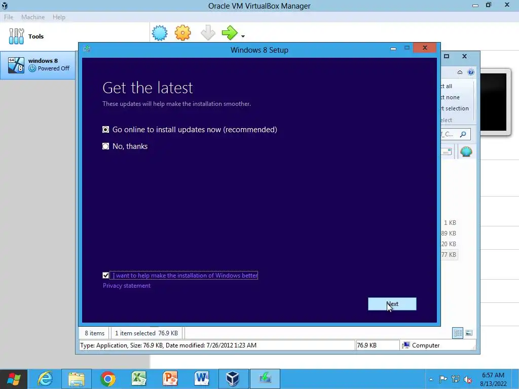The height and width of the screenshot is (389, 519).
Task: Click the 20 KB file size entry
Action: click(x=449, y=244)
